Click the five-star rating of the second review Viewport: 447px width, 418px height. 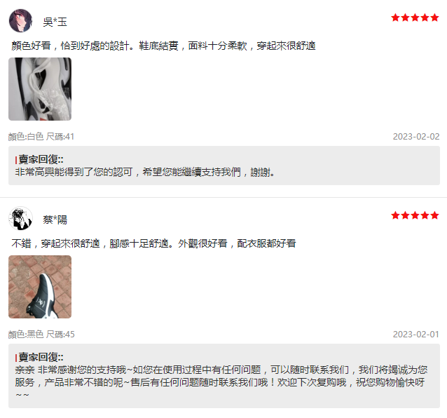(x=415, y=215)
